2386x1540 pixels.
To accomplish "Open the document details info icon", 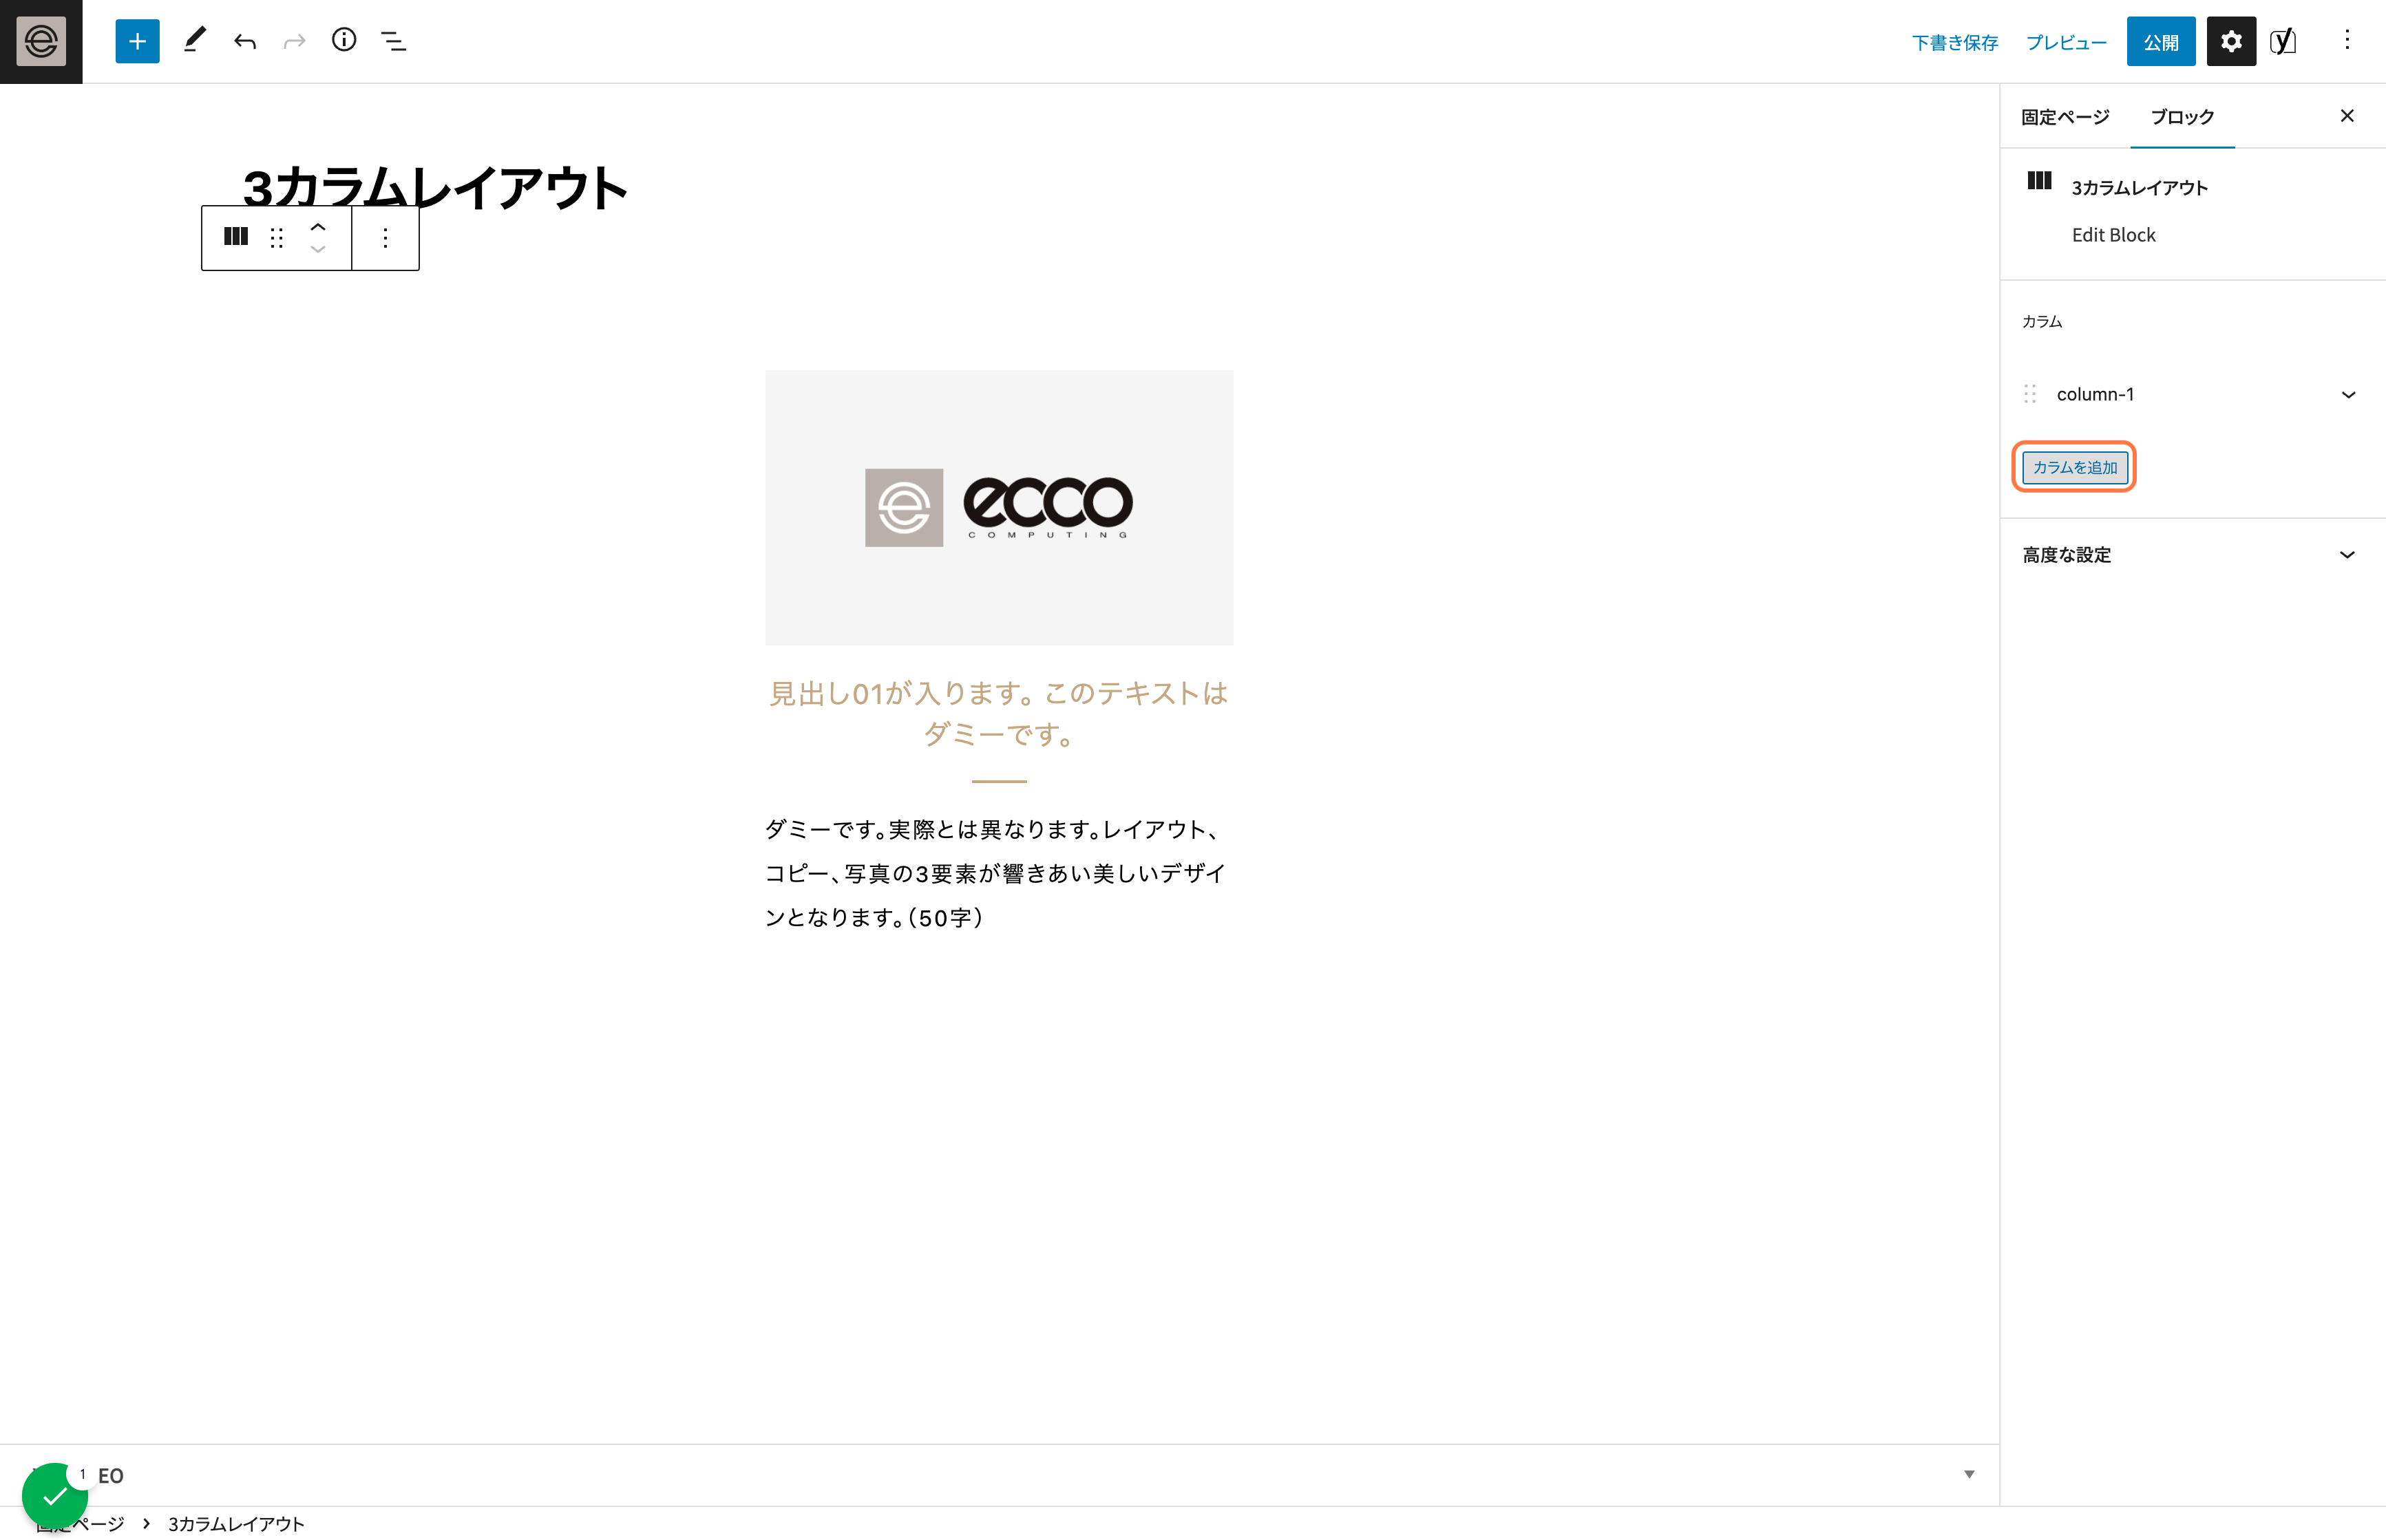I will tap(344, 41).
